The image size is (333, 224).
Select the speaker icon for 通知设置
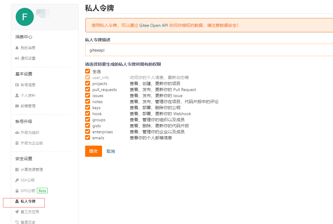coord(17,58)
